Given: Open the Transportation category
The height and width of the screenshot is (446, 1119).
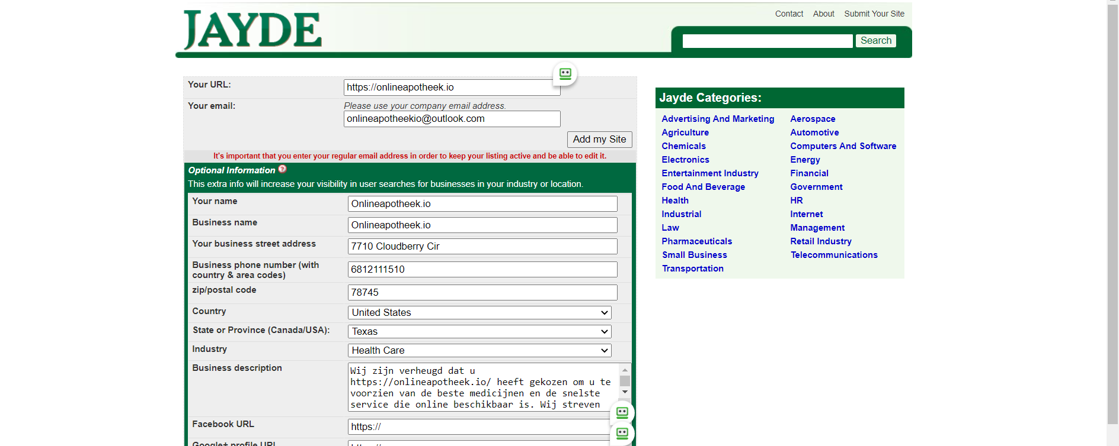Looking at the screenshot, I should (x=692, y=269).
